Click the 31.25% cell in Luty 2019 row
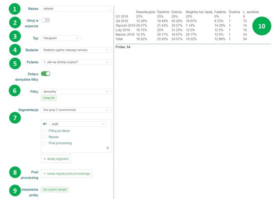The image size is (274, 199). (x=176, y=30)
